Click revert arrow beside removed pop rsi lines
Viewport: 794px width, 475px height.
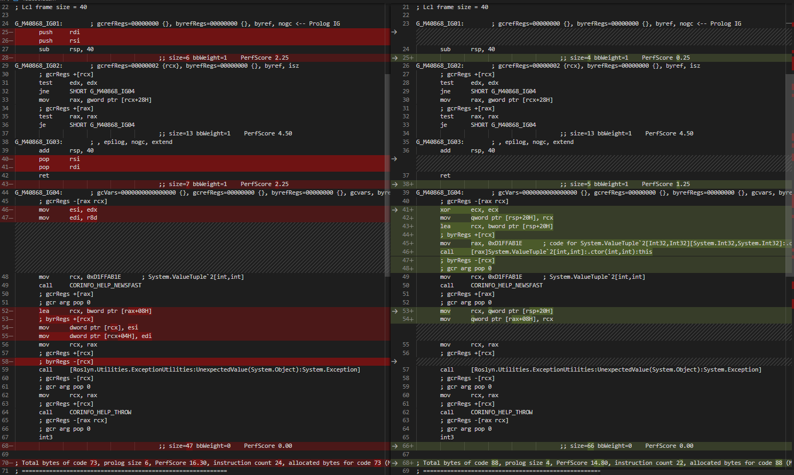[394, 159]
